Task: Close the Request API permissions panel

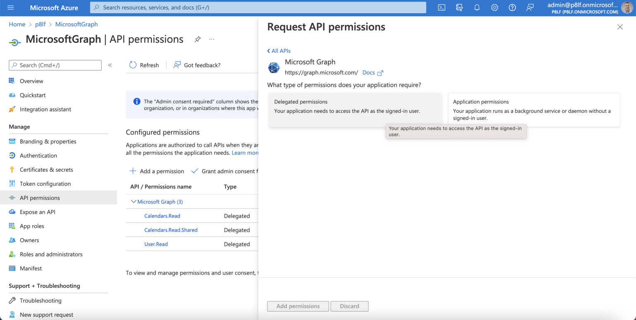Action: tap(620, 27)
